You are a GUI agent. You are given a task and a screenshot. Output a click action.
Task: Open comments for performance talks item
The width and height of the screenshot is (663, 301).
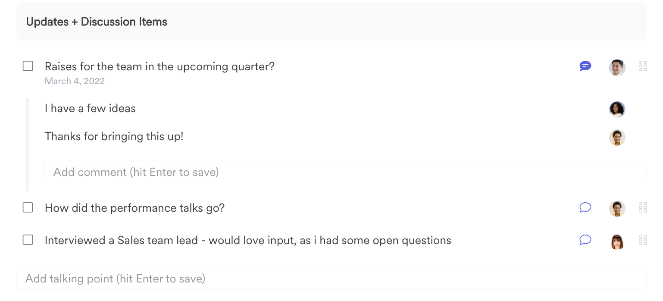585,208
